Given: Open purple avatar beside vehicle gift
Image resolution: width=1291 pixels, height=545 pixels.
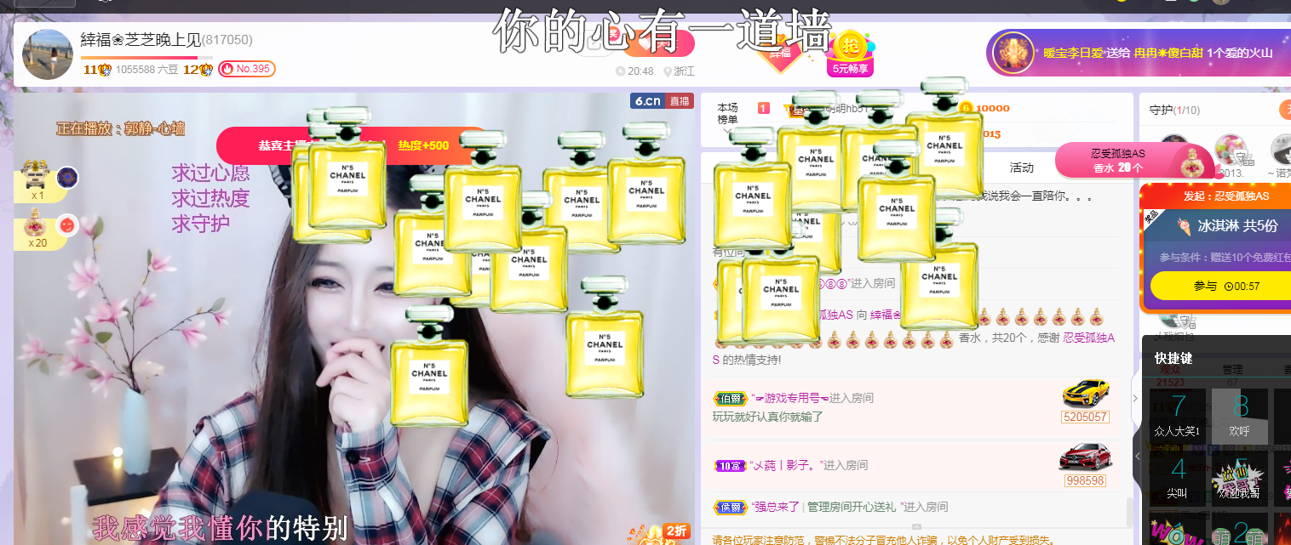Looking at the screenshot, I should tap(67, 178).
